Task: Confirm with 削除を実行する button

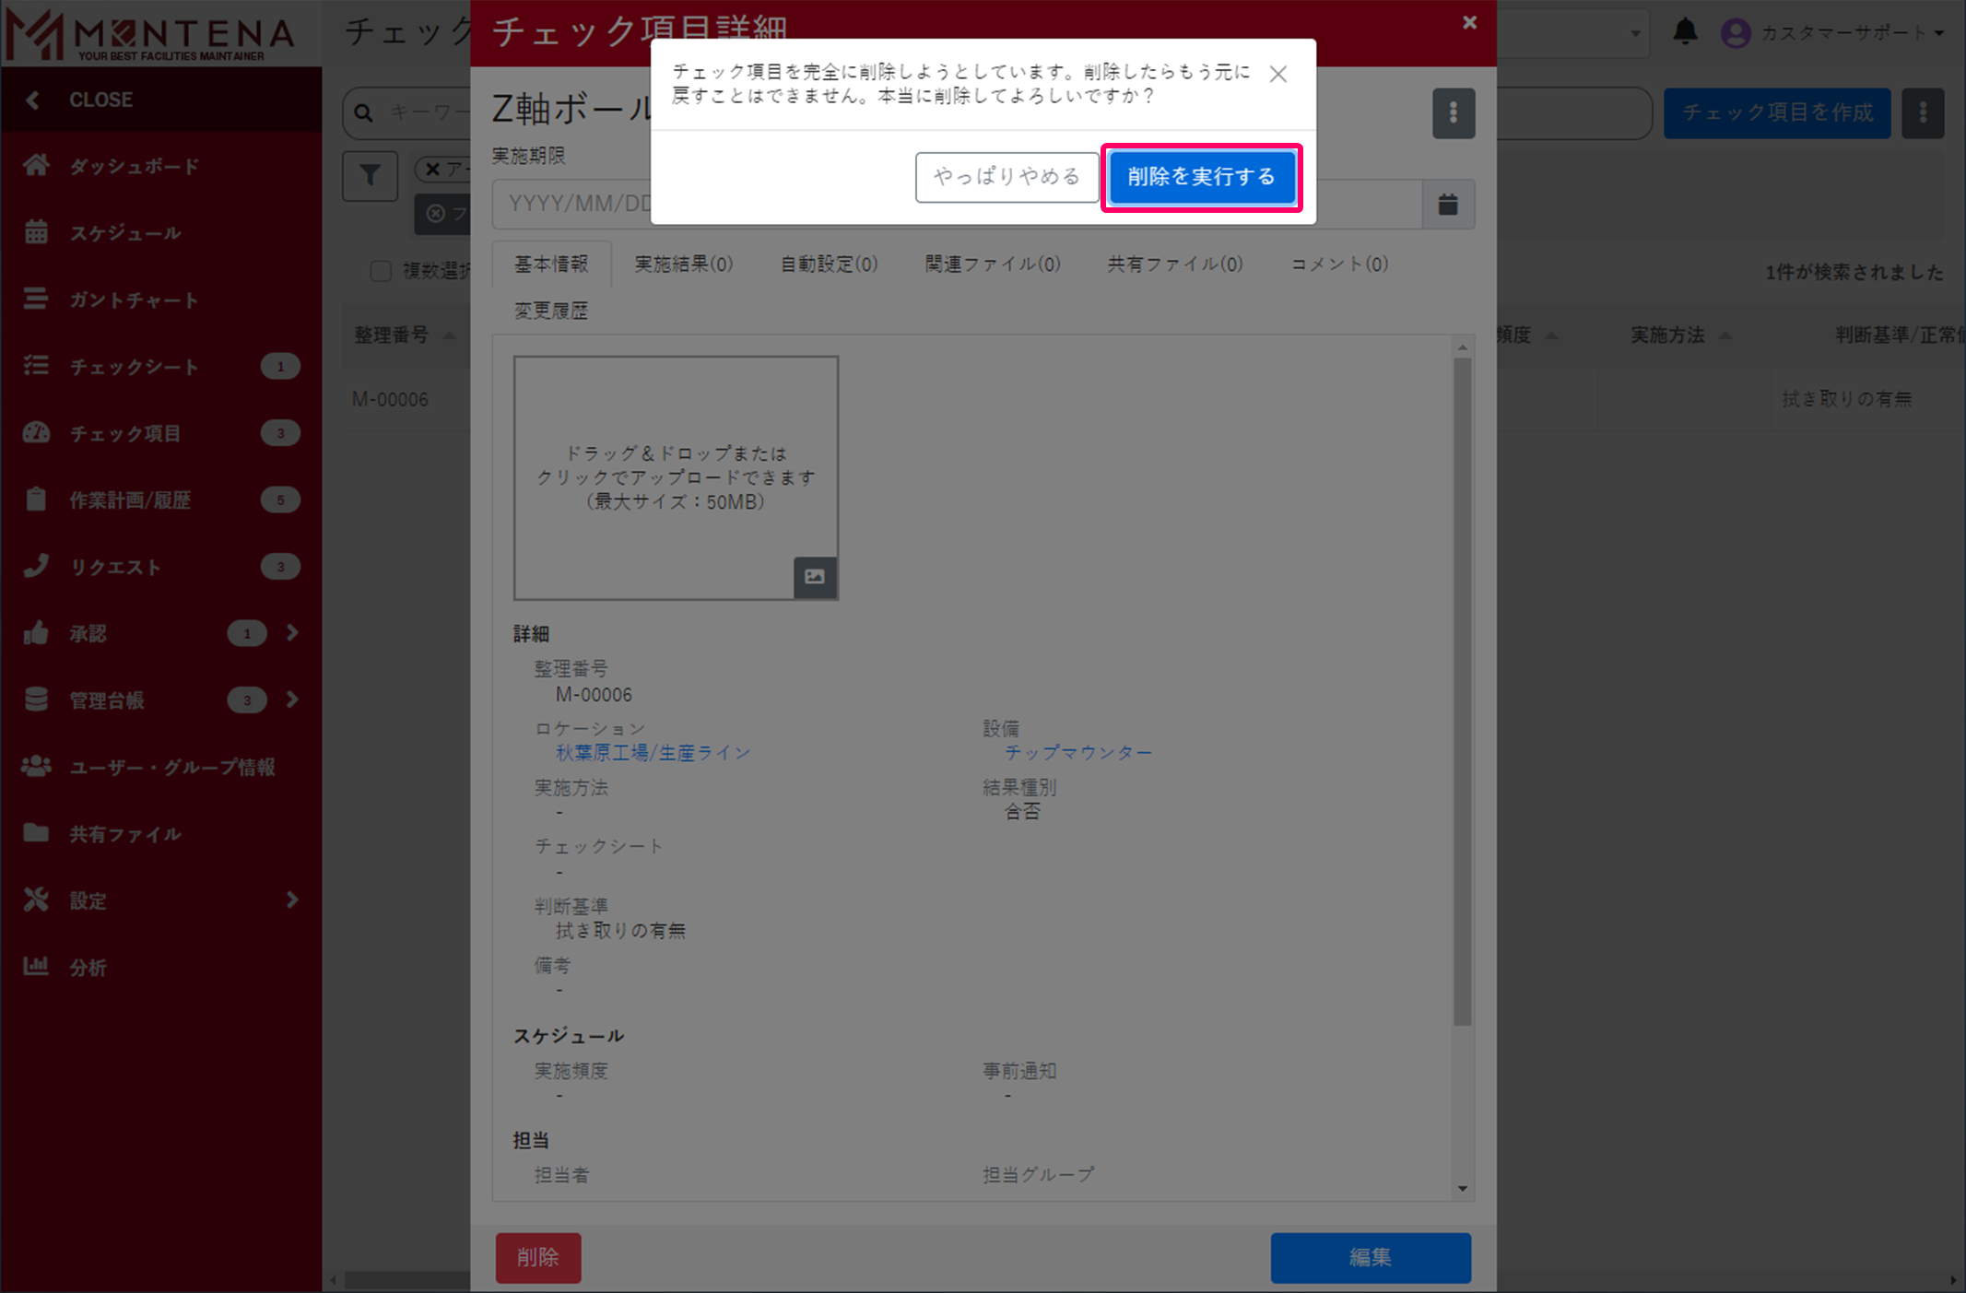Action: pyautogui.click(x=1200, y=177)
